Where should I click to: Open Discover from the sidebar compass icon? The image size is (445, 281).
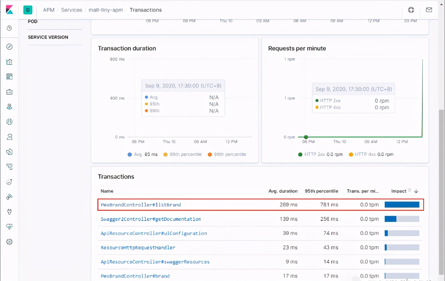(9, 47)
